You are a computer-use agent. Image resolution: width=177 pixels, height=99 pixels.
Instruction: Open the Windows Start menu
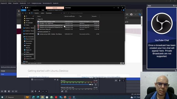click(x=2, y=97)
